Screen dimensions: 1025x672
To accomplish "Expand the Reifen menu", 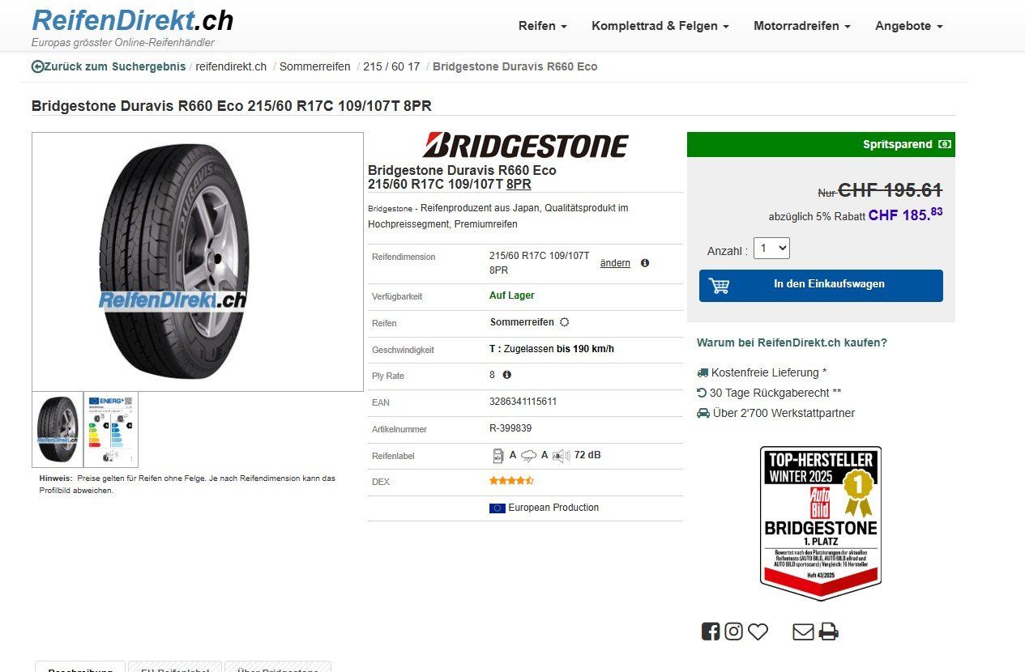I will [x=542, y=26].
